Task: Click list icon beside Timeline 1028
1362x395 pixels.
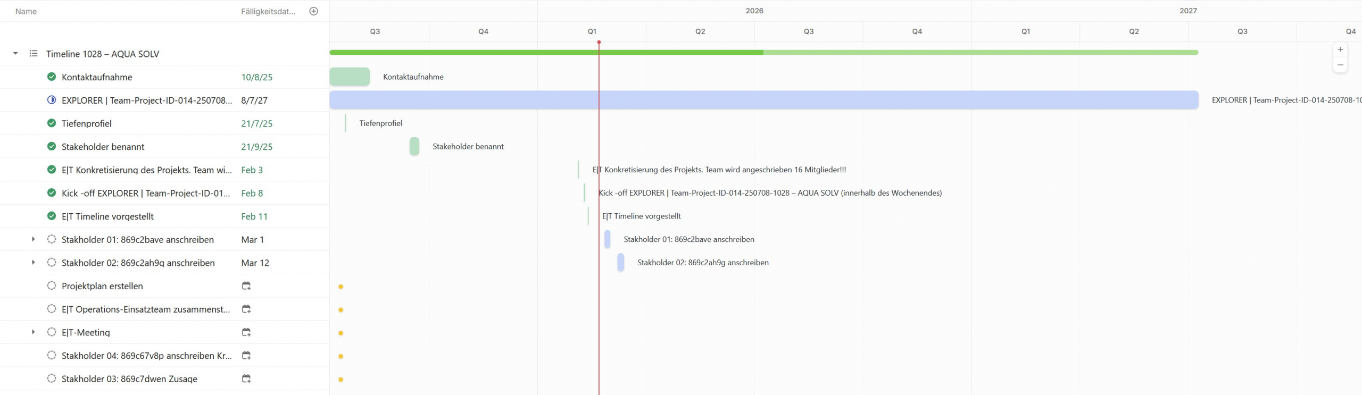Action: 34,54
